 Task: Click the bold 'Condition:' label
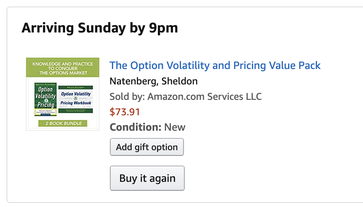coord(136,127)
